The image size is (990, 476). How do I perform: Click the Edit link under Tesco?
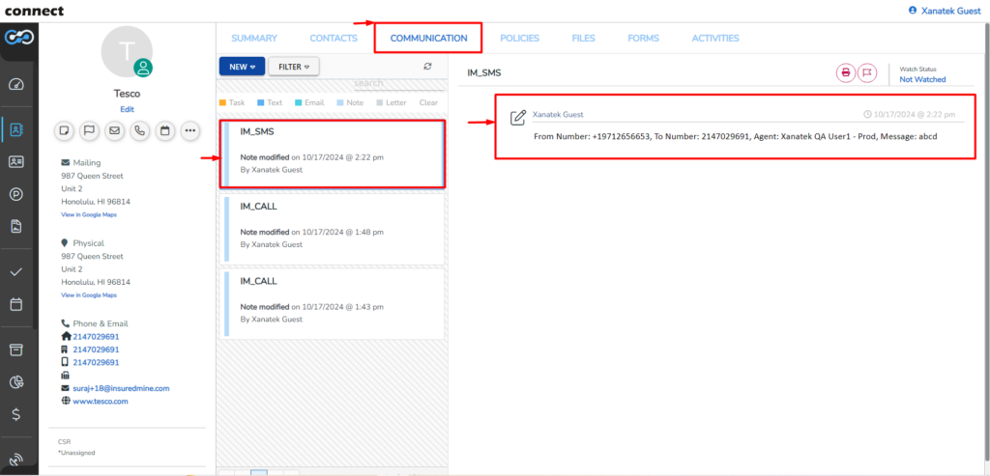point(127,109)
